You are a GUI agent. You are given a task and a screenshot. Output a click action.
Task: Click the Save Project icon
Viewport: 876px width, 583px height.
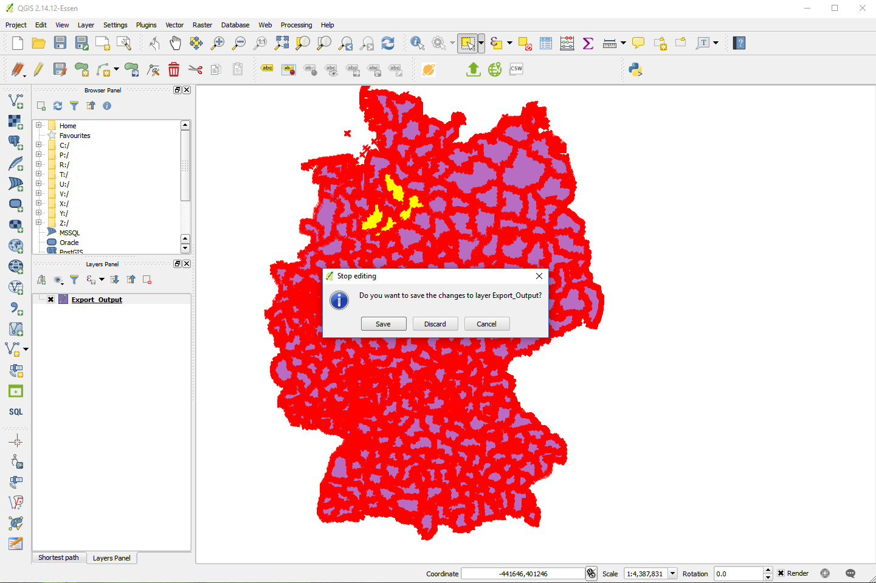tap(60, 43)
